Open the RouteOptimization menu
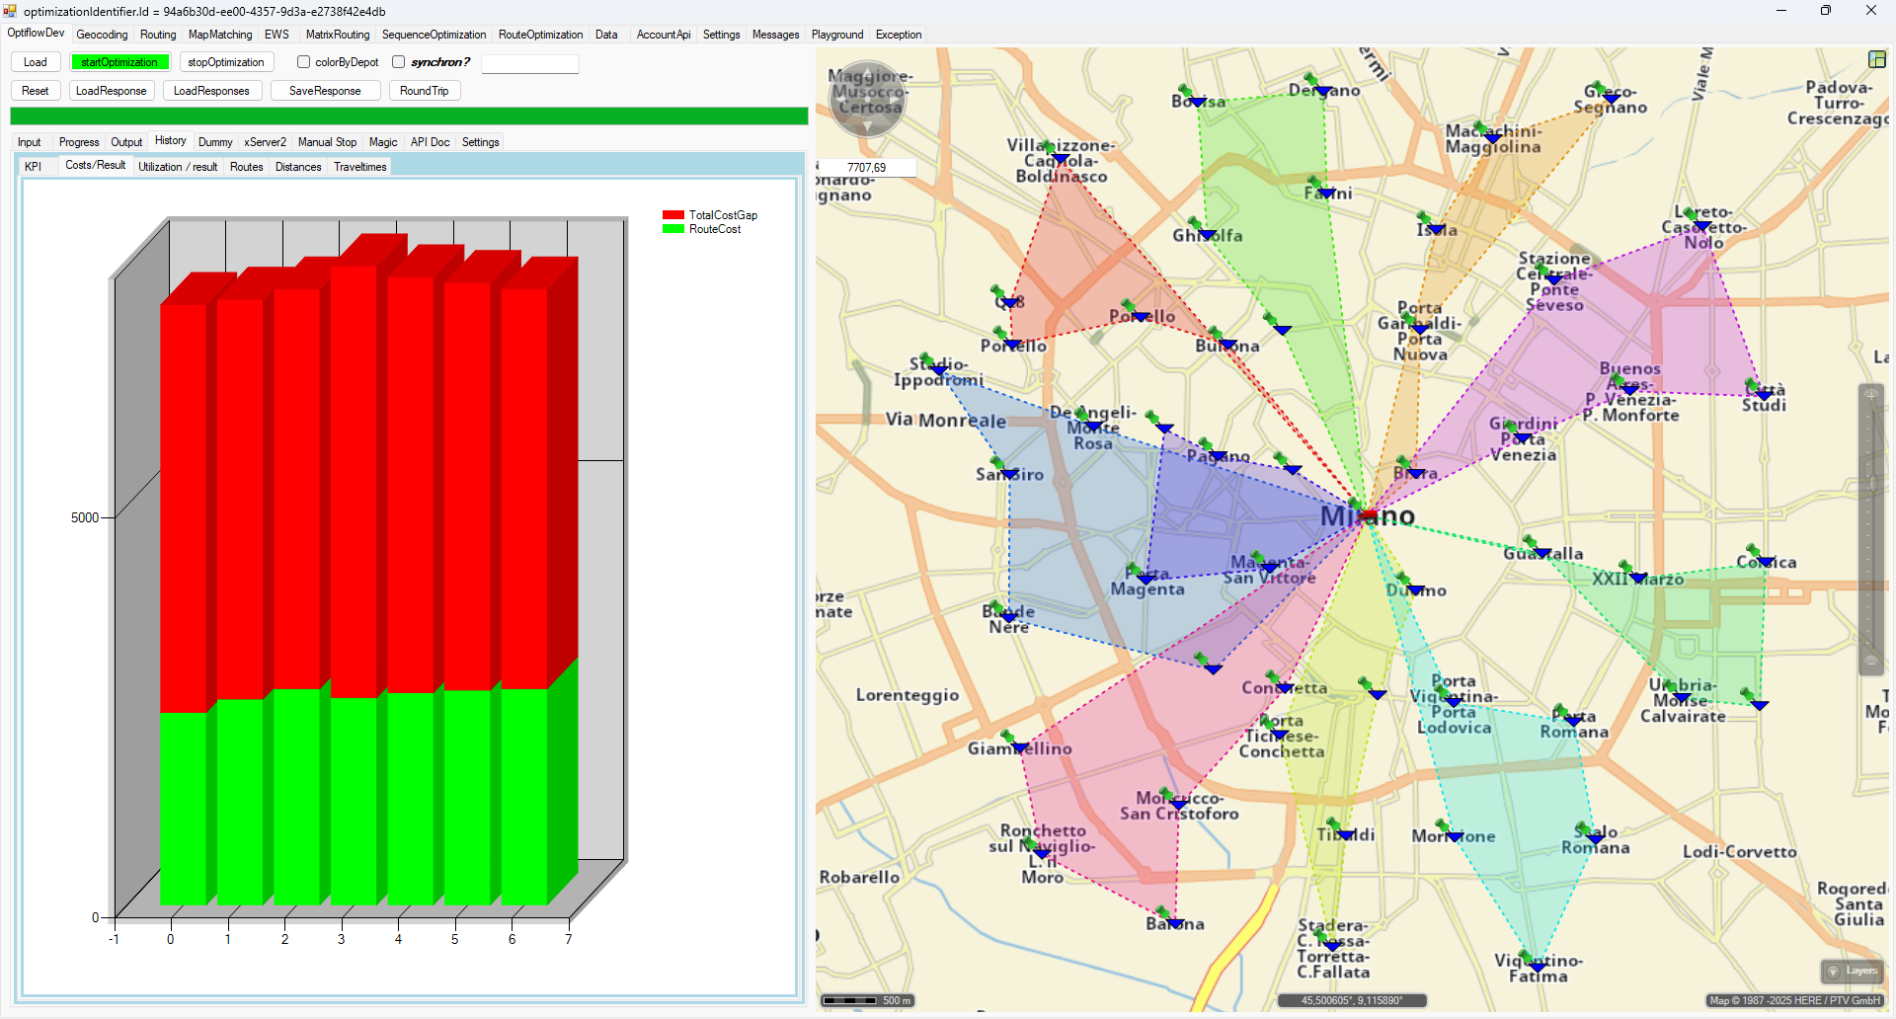Viewport: 1896px width, 1019px height. coord(540,35)
